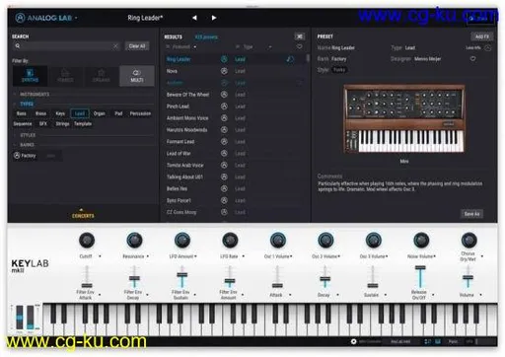
Task: Open the Volume fader assignment dropdown
Action: click(480, 295)
